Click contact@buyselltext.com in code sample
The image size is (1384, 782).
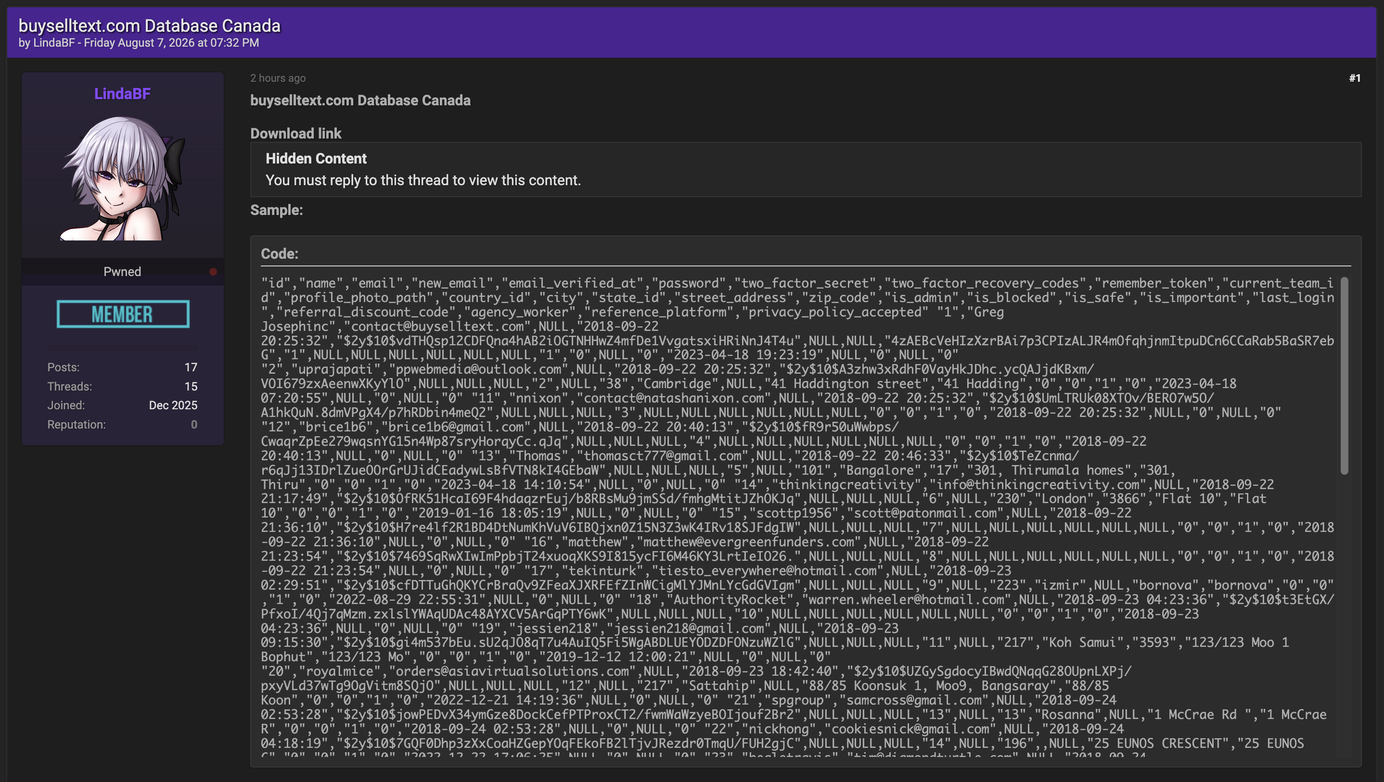coord(437,327)
